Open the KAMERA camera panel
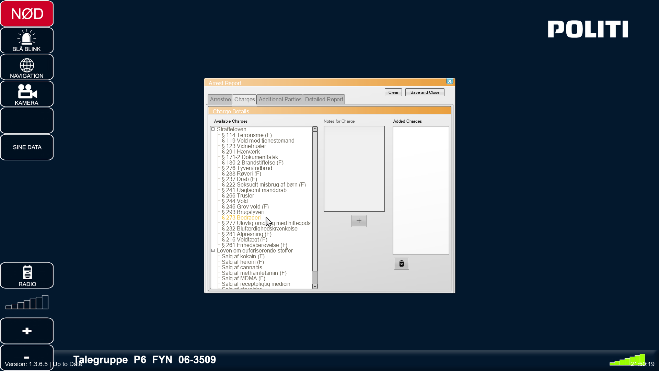 (27, 94)
